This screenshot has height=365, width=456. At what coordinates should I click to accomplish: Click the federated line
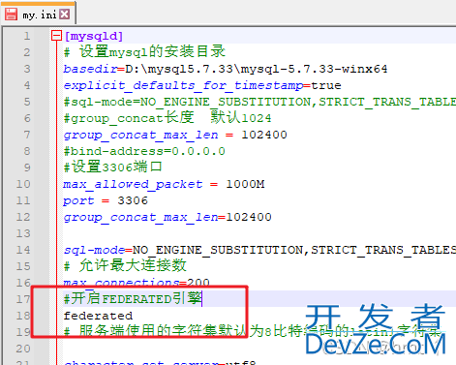(x=98, y=316)
